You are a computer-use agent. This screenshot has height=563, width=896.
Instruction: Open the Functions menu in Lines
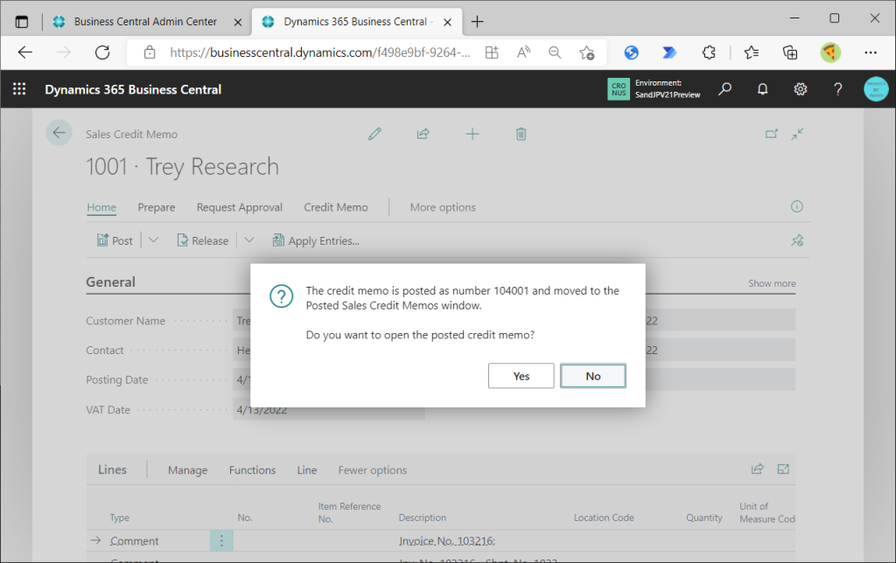[252, 470]
